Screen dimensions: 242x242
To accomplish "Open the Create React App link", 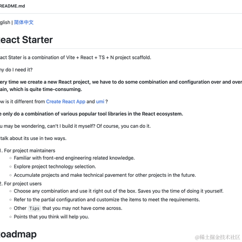I will (66, 102).
